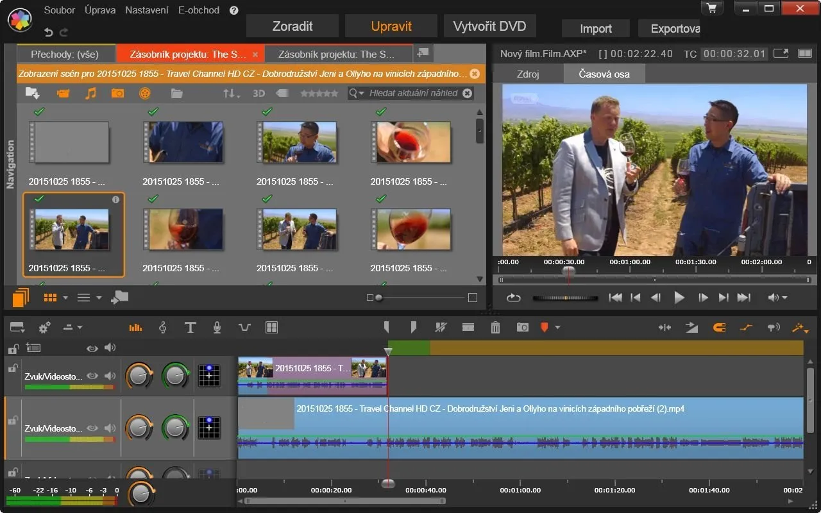Show music files using the note filter icon
Screen dimensions: 821x513
click(x=90, y=94)
